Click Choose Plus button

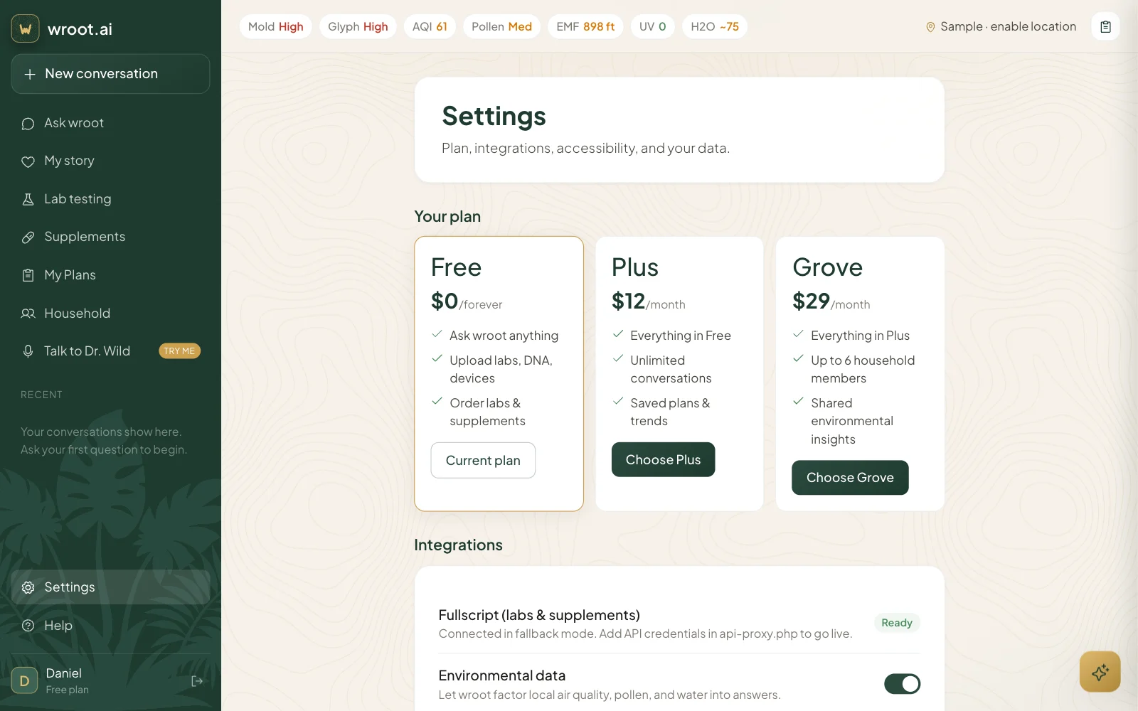pyautogui.click(x=663, y=460)
